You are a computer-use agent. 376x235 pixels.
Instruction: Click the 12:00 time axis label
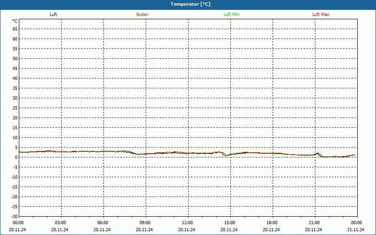point(188,223)
